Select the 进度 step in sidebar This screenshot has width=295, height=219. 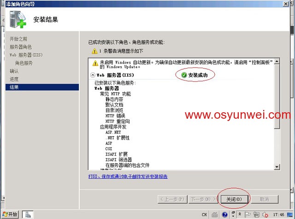coord(14,79)
